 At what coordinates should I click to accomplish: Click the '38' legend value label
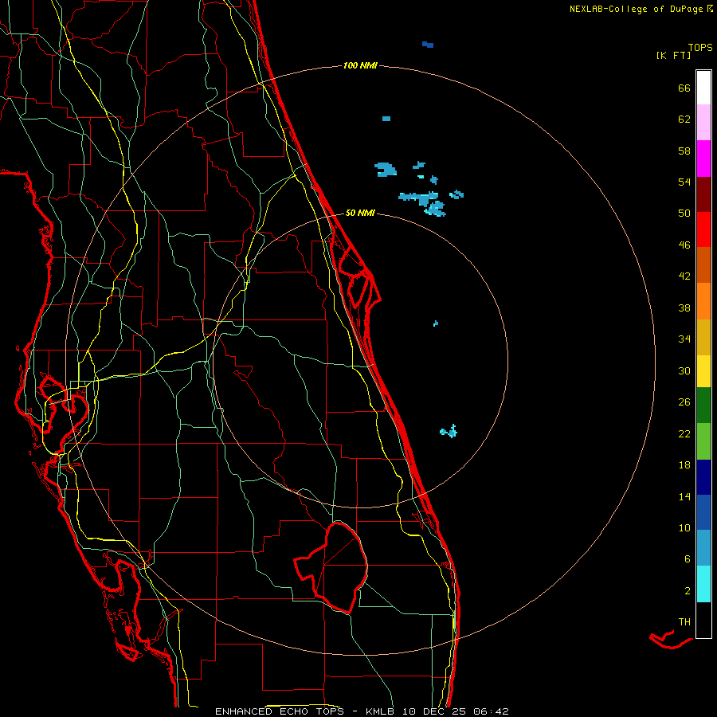coord(684,308)
